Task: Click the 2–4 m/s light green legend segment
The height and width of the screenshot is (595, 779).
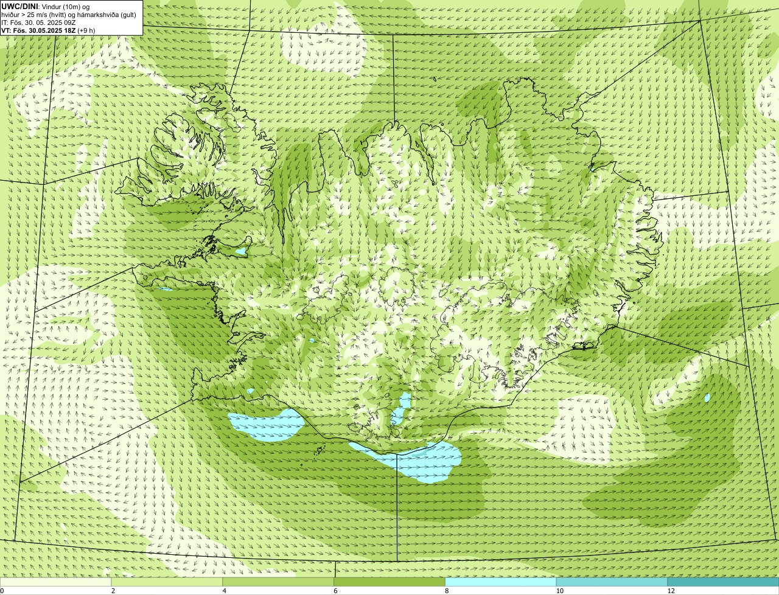Action: pyautogui.click(x=167, y=582)
